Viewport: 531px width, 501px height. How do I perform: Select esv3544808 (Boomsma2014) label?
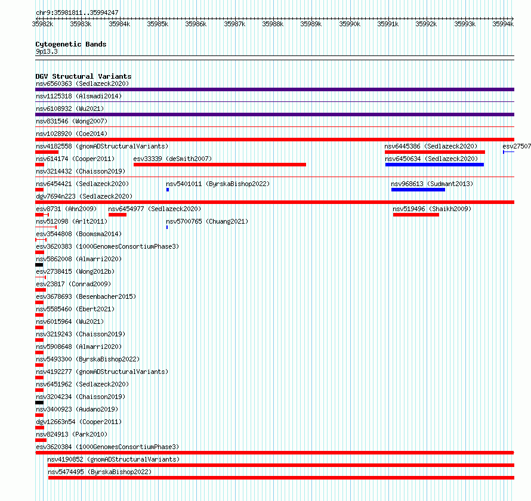[x=79, y=234]
